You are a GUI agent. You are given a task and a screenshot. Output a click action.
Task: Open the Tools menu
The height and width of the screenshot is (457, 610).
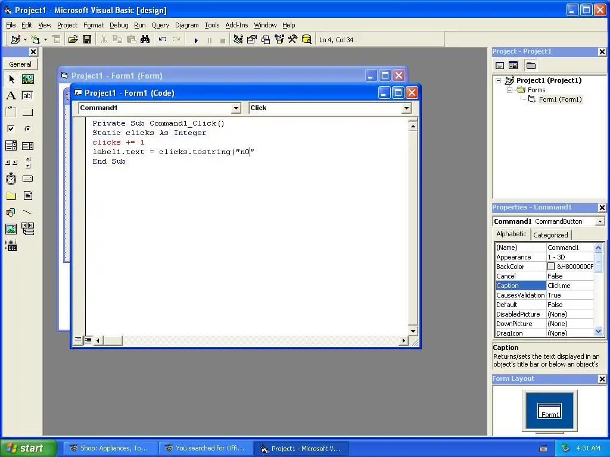coord(212,25)
